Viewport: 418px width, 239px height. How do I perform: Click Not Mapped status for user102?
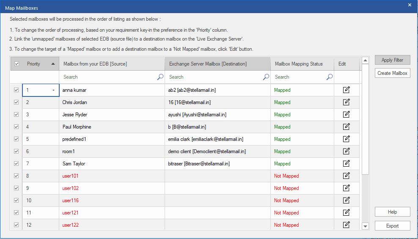(286, 188)
